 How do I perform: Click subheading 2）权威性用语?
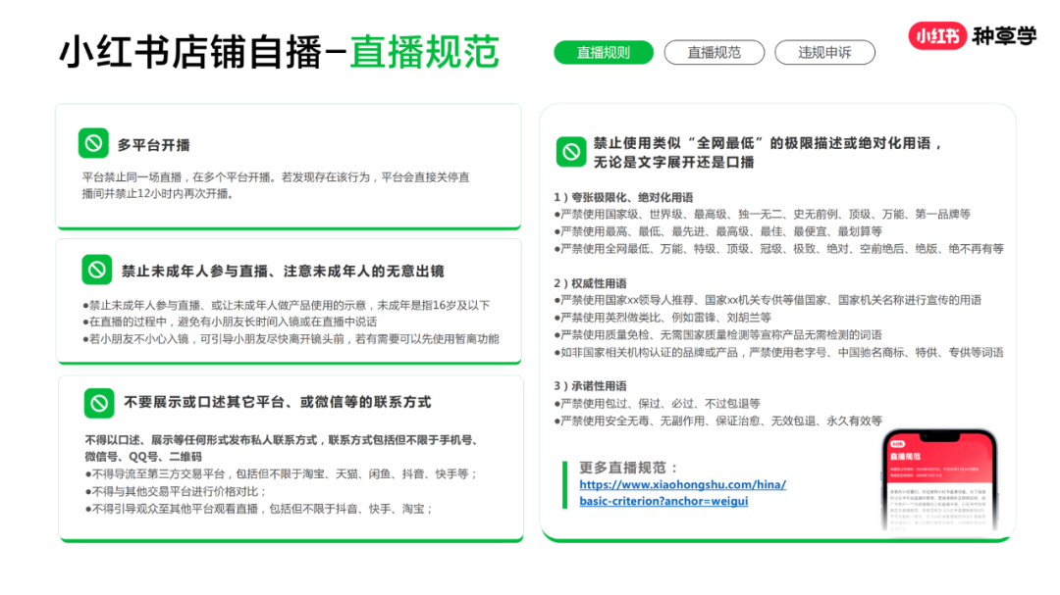590,283
